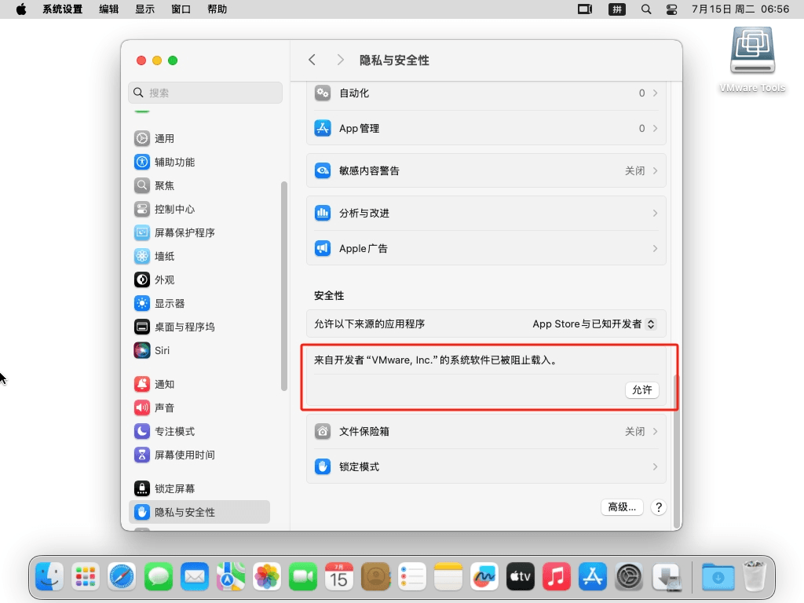Viewport: 804px width, 603px height.
Task: Launch Safari from the Dock
Action: click(122, 577)
